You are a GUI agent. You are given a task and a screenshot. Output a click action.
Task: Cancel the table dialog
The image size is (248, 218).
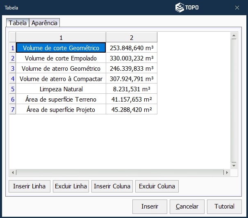187,206
